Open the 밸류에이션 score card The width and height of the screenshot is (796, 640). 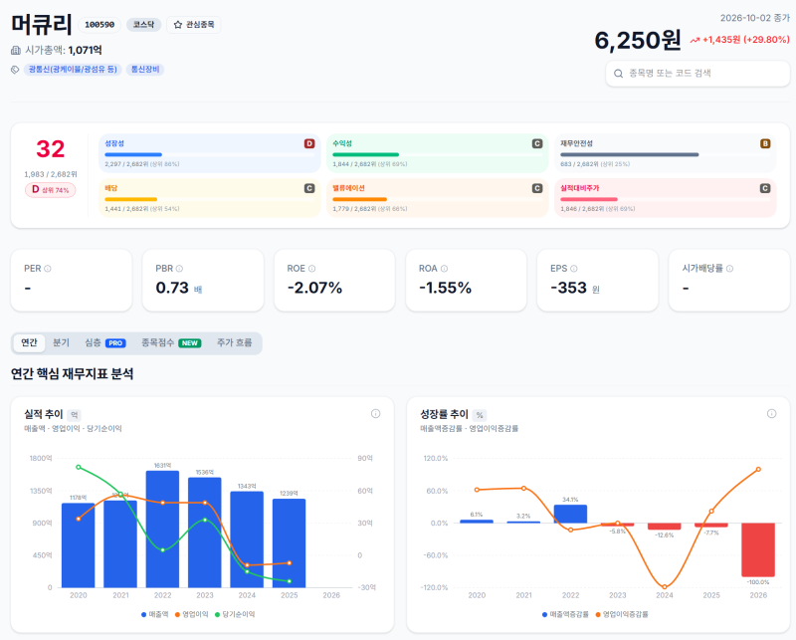point(437,198)
